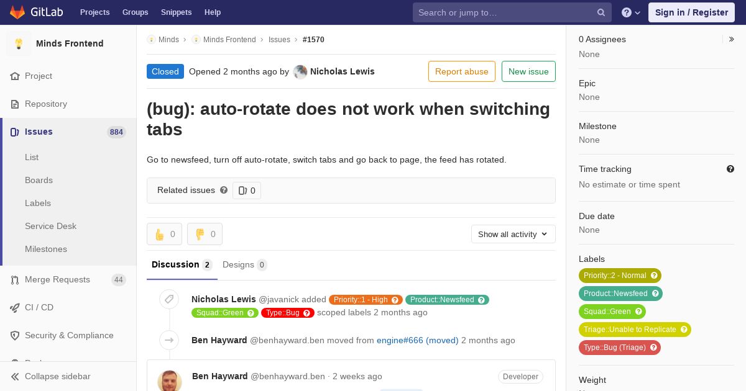Click the Minds group breadcrumb avatar icon

coord(151,39)
